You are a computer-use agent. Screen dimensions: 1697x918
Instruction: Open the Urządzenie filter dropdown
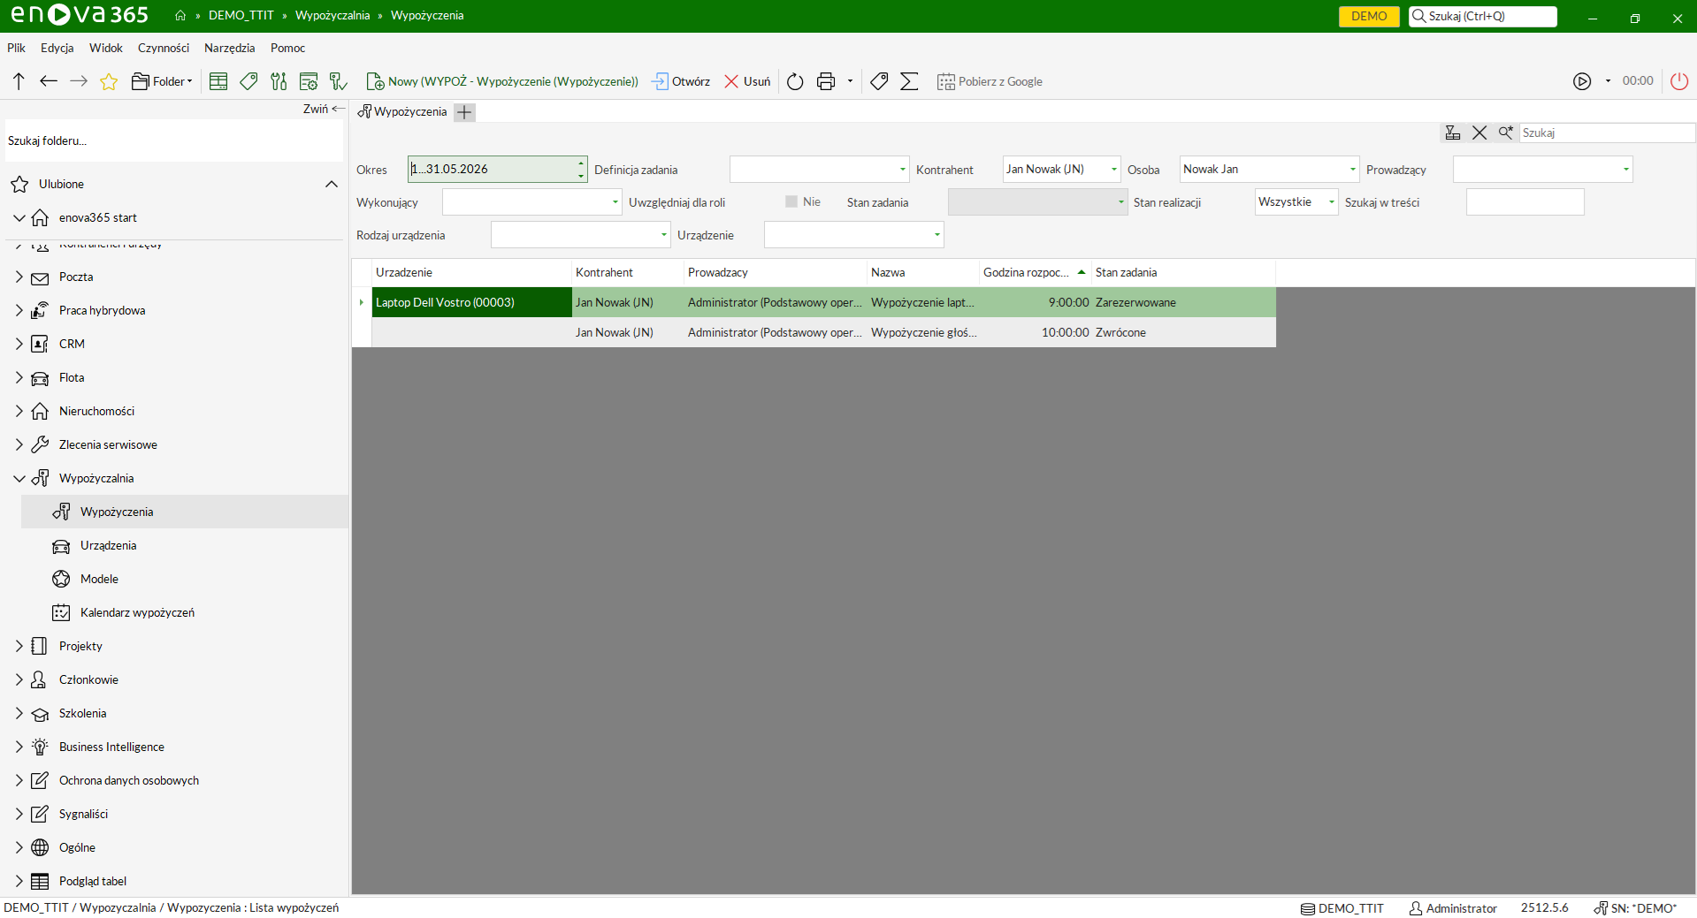point(936,235)
